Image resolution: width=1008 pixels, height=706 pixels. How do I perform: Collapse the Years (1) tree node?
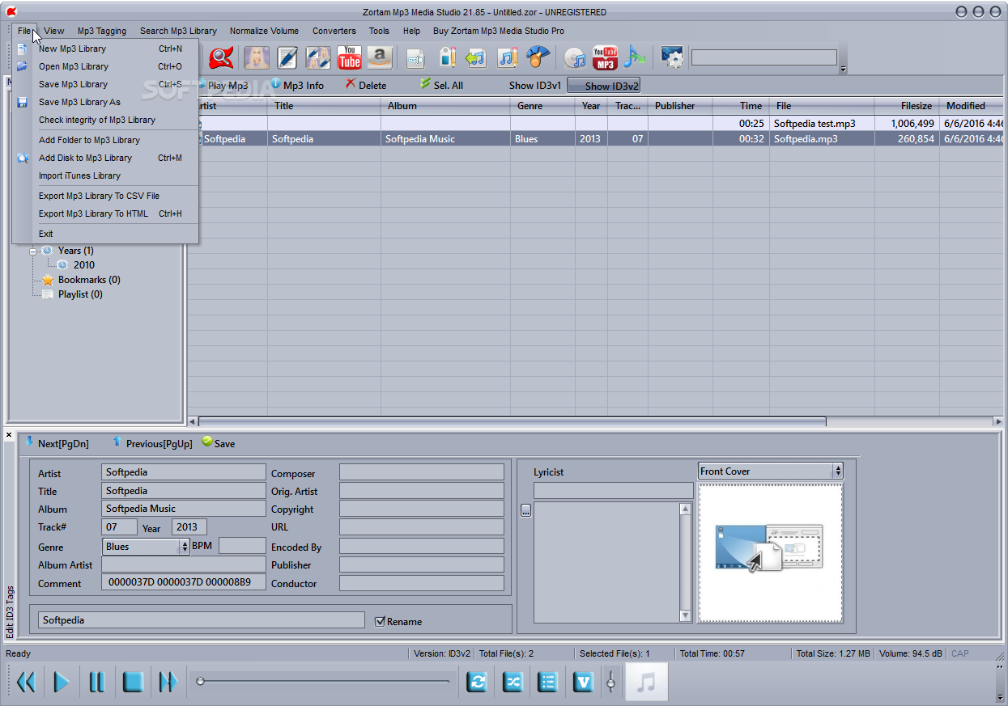34,251
